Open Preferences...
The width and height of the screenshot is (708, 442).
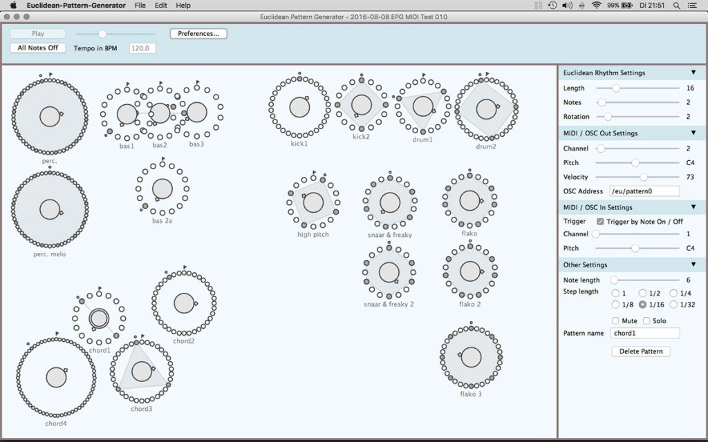coord(198,33)
